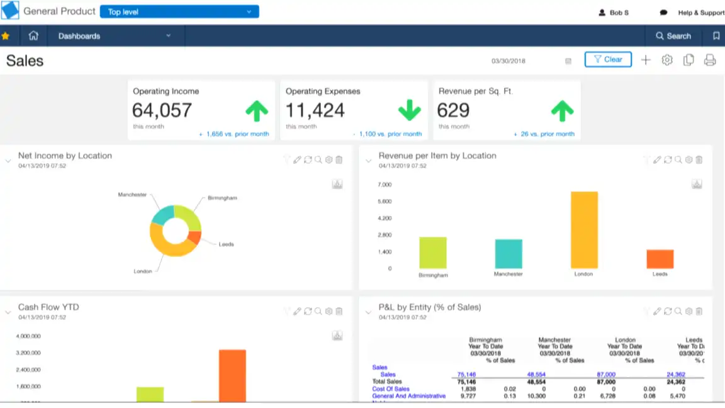725x408 pixels.
Task: Click the copy dashboard icon near the printer
Action: (688, 60)
